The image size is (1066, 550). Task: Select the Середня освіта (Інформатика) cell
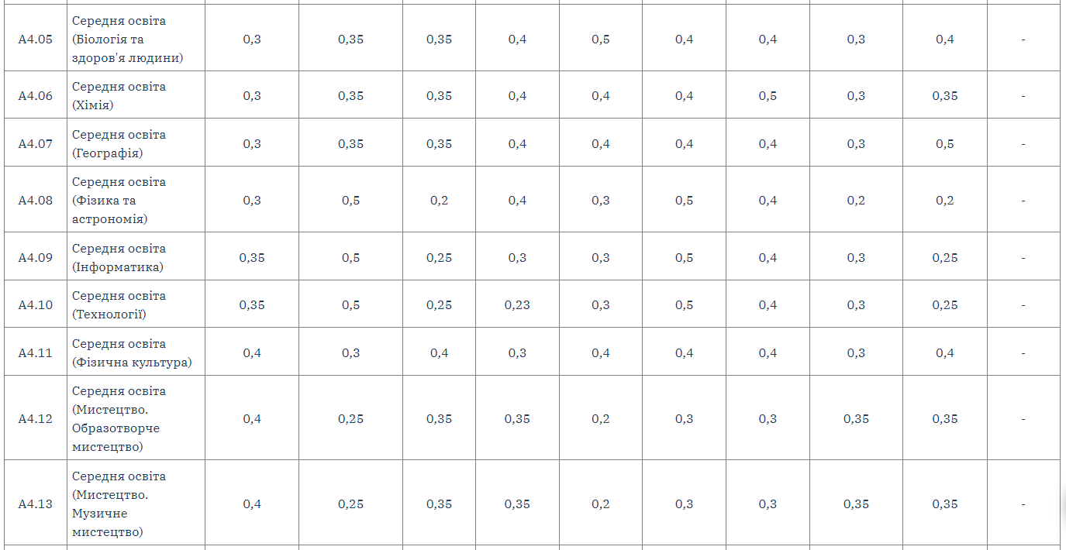pyautogui.click(x=136, y=257)
